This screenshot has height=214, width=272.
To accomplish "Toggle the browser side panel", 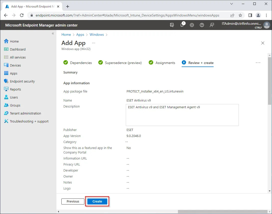I will pos(250,15).
